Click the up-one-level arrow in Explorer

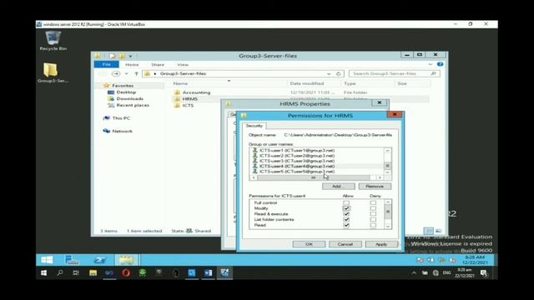tap(136, 73)
